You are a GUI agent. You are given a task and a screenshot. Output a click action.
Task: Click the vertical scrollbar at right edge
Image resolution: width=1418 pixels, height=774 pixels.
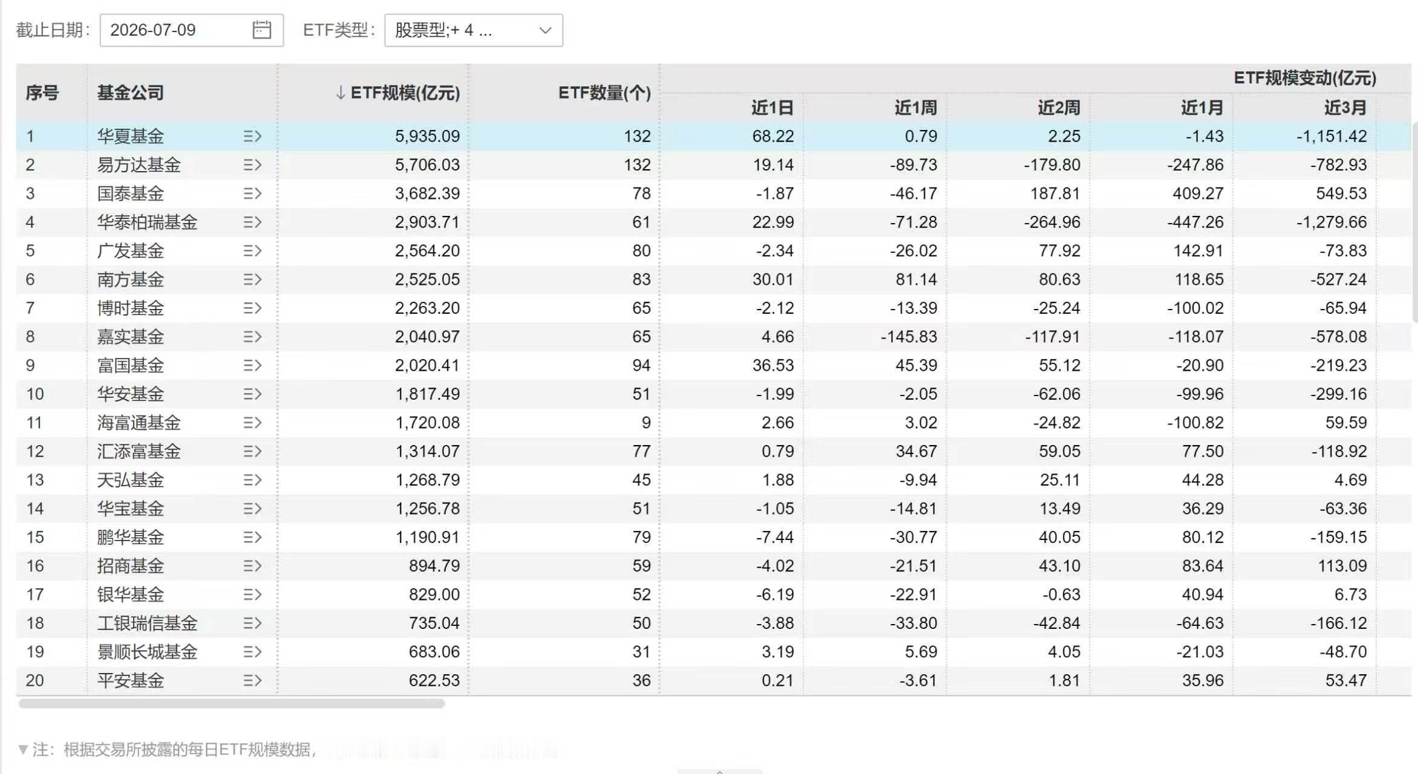1414,222
